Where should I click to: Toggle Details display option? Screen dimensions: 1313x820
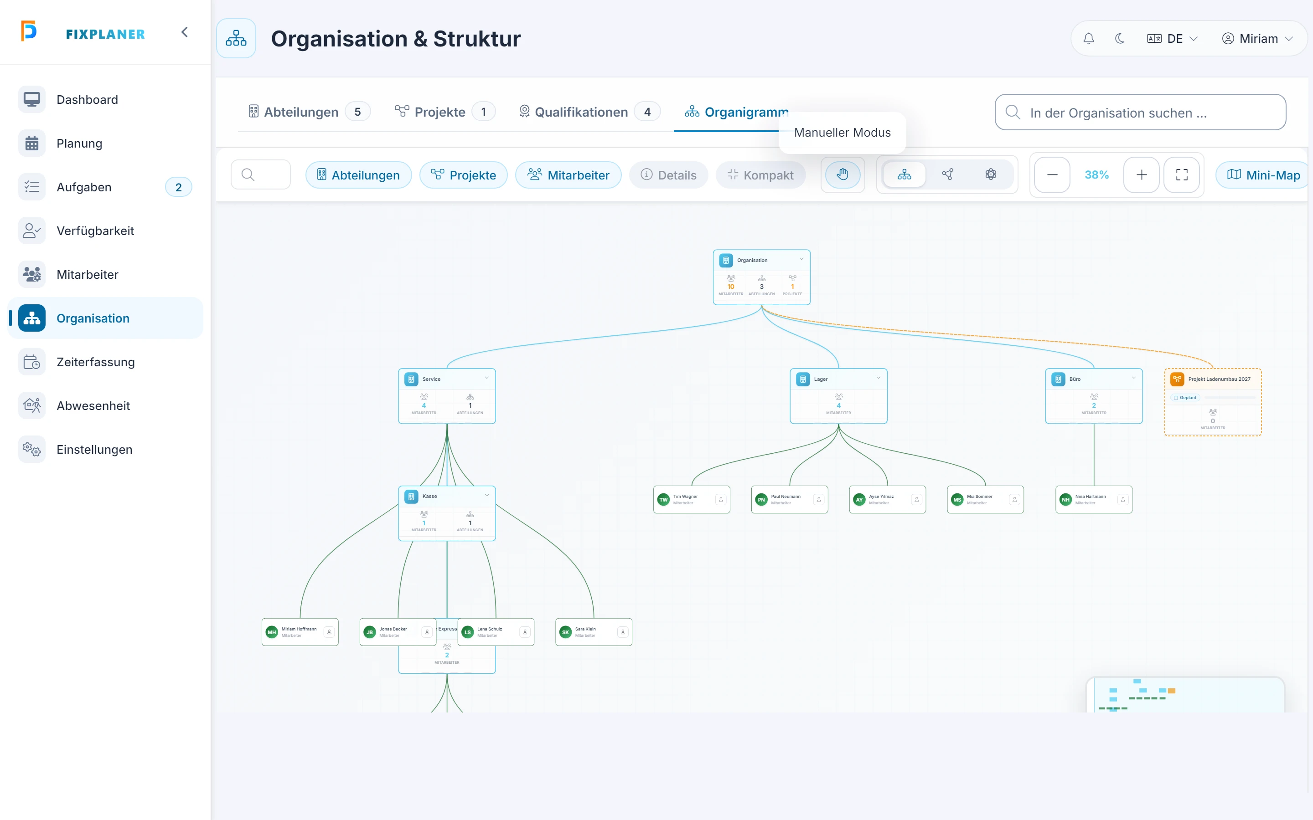click(668, 174)
